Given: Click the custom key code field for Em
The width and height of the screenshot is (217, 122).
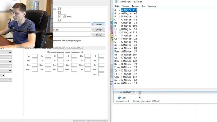Looking at the screenshot, I should point(48,69).
